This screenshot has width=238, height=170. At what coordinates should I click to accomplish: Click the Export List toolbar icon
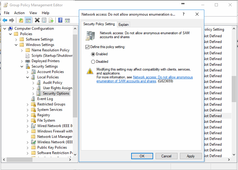tap(51, 20)
